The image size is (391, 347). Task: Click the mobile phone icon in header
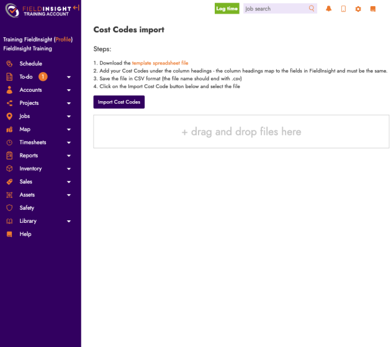tap(343, 9)
